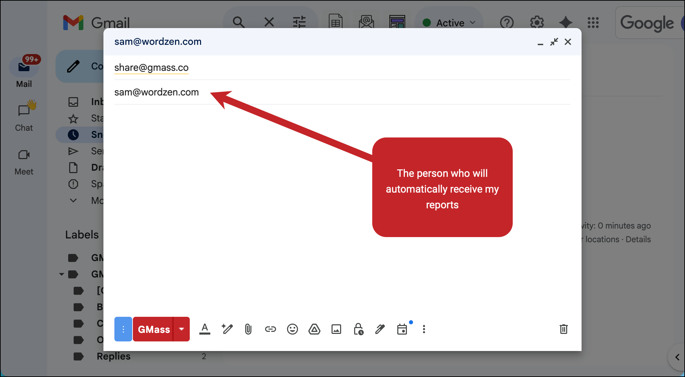Toggle text formatting options
685x377 pixels.
[204, 329]
